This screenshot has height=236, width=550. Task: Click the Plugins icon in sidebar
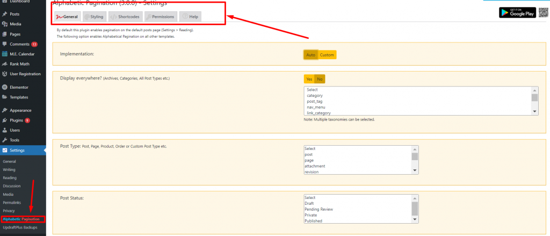click(5, 120)
